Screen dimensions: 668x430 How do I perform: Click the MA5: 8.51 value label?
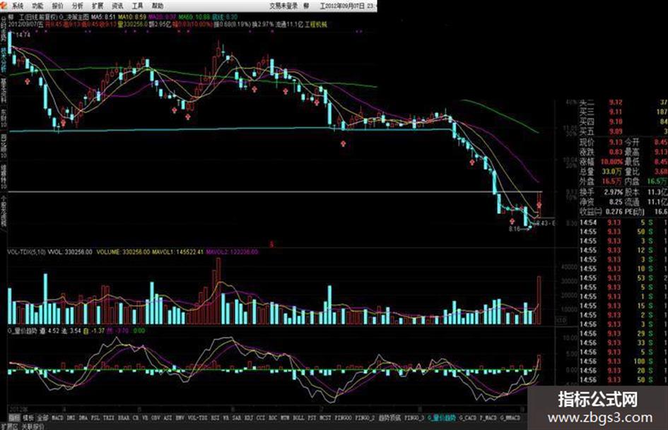(x=103, y=17)
